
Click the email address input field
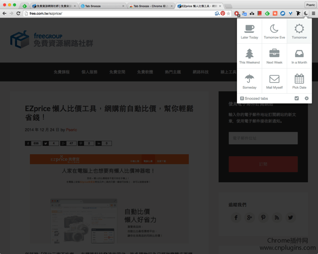coord(263,138)
